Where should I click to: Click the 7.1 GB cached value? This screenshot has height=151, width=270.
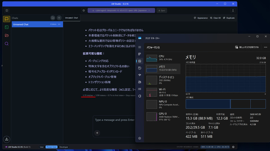213,128
